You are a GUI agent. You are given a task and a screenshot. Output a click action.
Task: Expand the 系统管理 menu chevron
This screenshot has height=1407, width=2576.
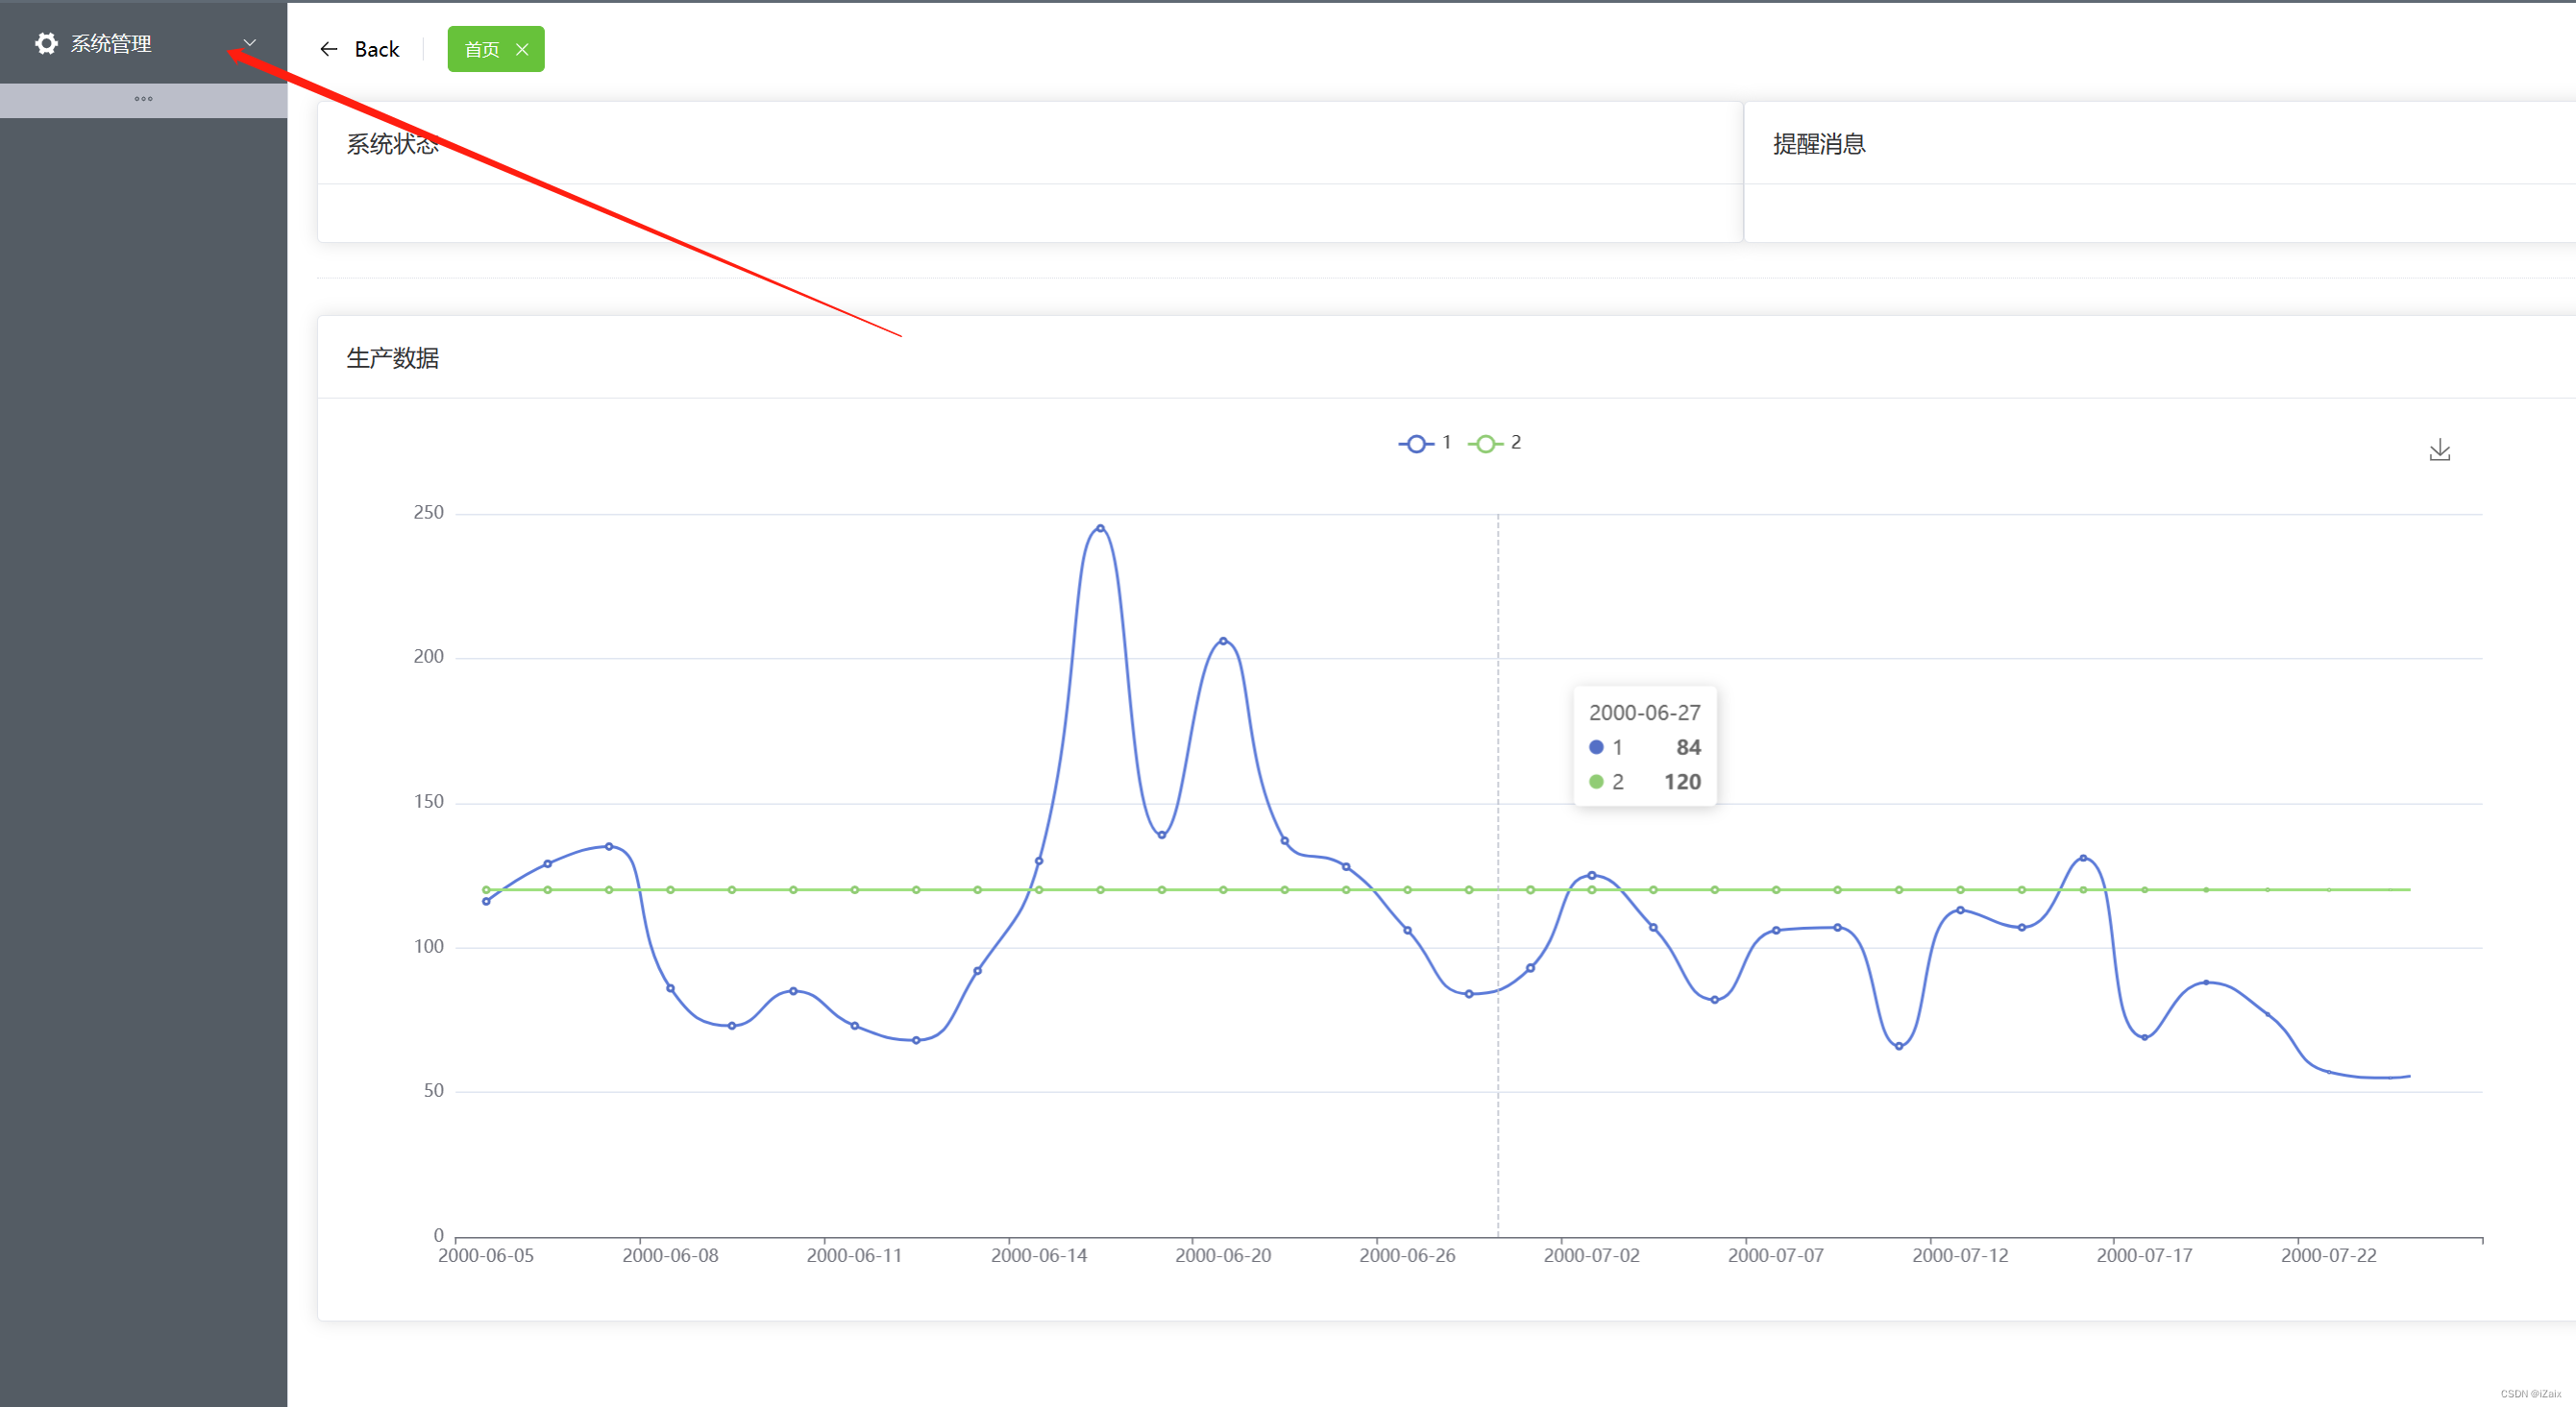pyautogui.click(x=250, y=43)
